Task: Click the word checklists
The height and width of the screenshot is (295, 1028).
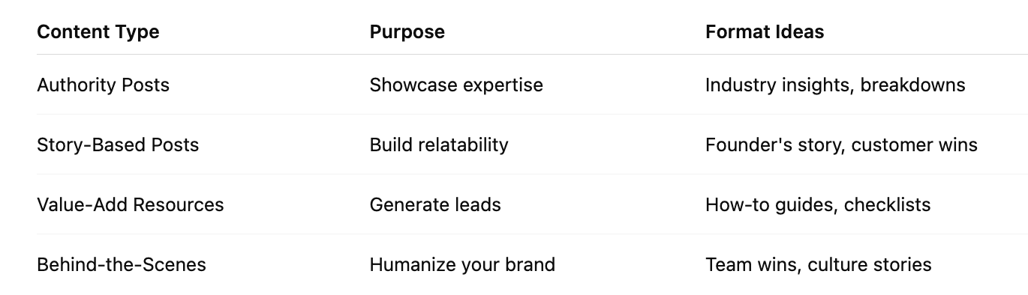Action: click(888, 204)
